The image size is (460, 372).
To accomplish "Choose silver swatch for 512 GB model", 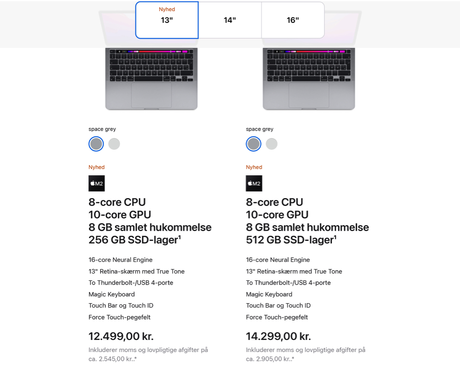I will (x=271, y=144).
